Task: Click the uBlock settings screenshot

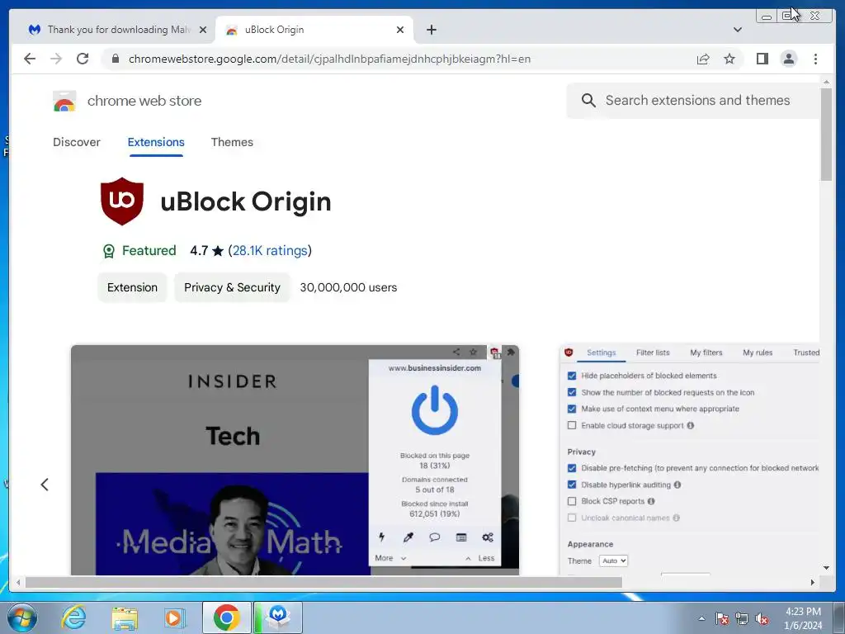Action: tap(689, 460)
